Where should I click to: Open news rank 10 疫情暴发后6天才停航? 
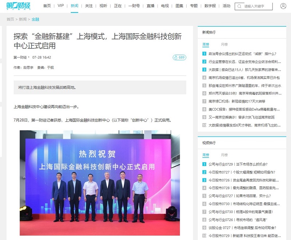point(244,125)
